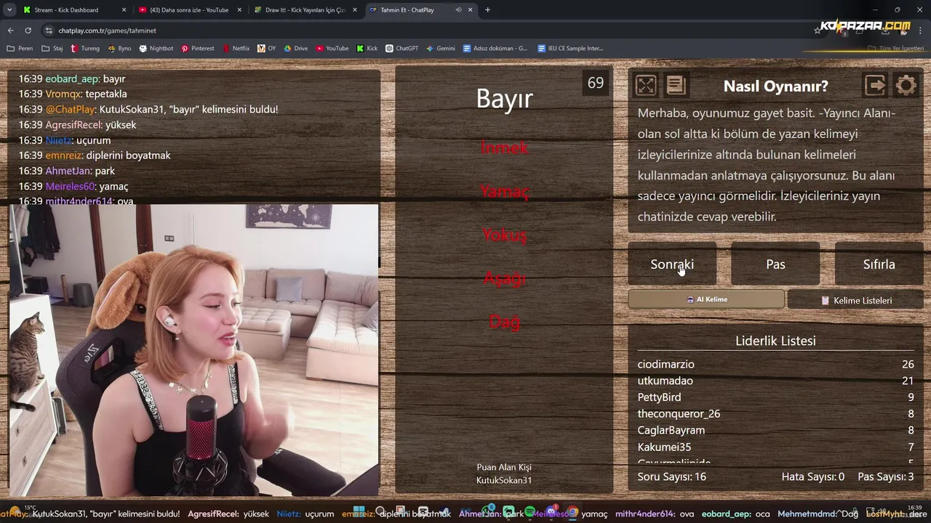Click the Pas Sayısı: 3 counter
The image size is (931, 523).
pyautogui.click(x=885, y=477)
